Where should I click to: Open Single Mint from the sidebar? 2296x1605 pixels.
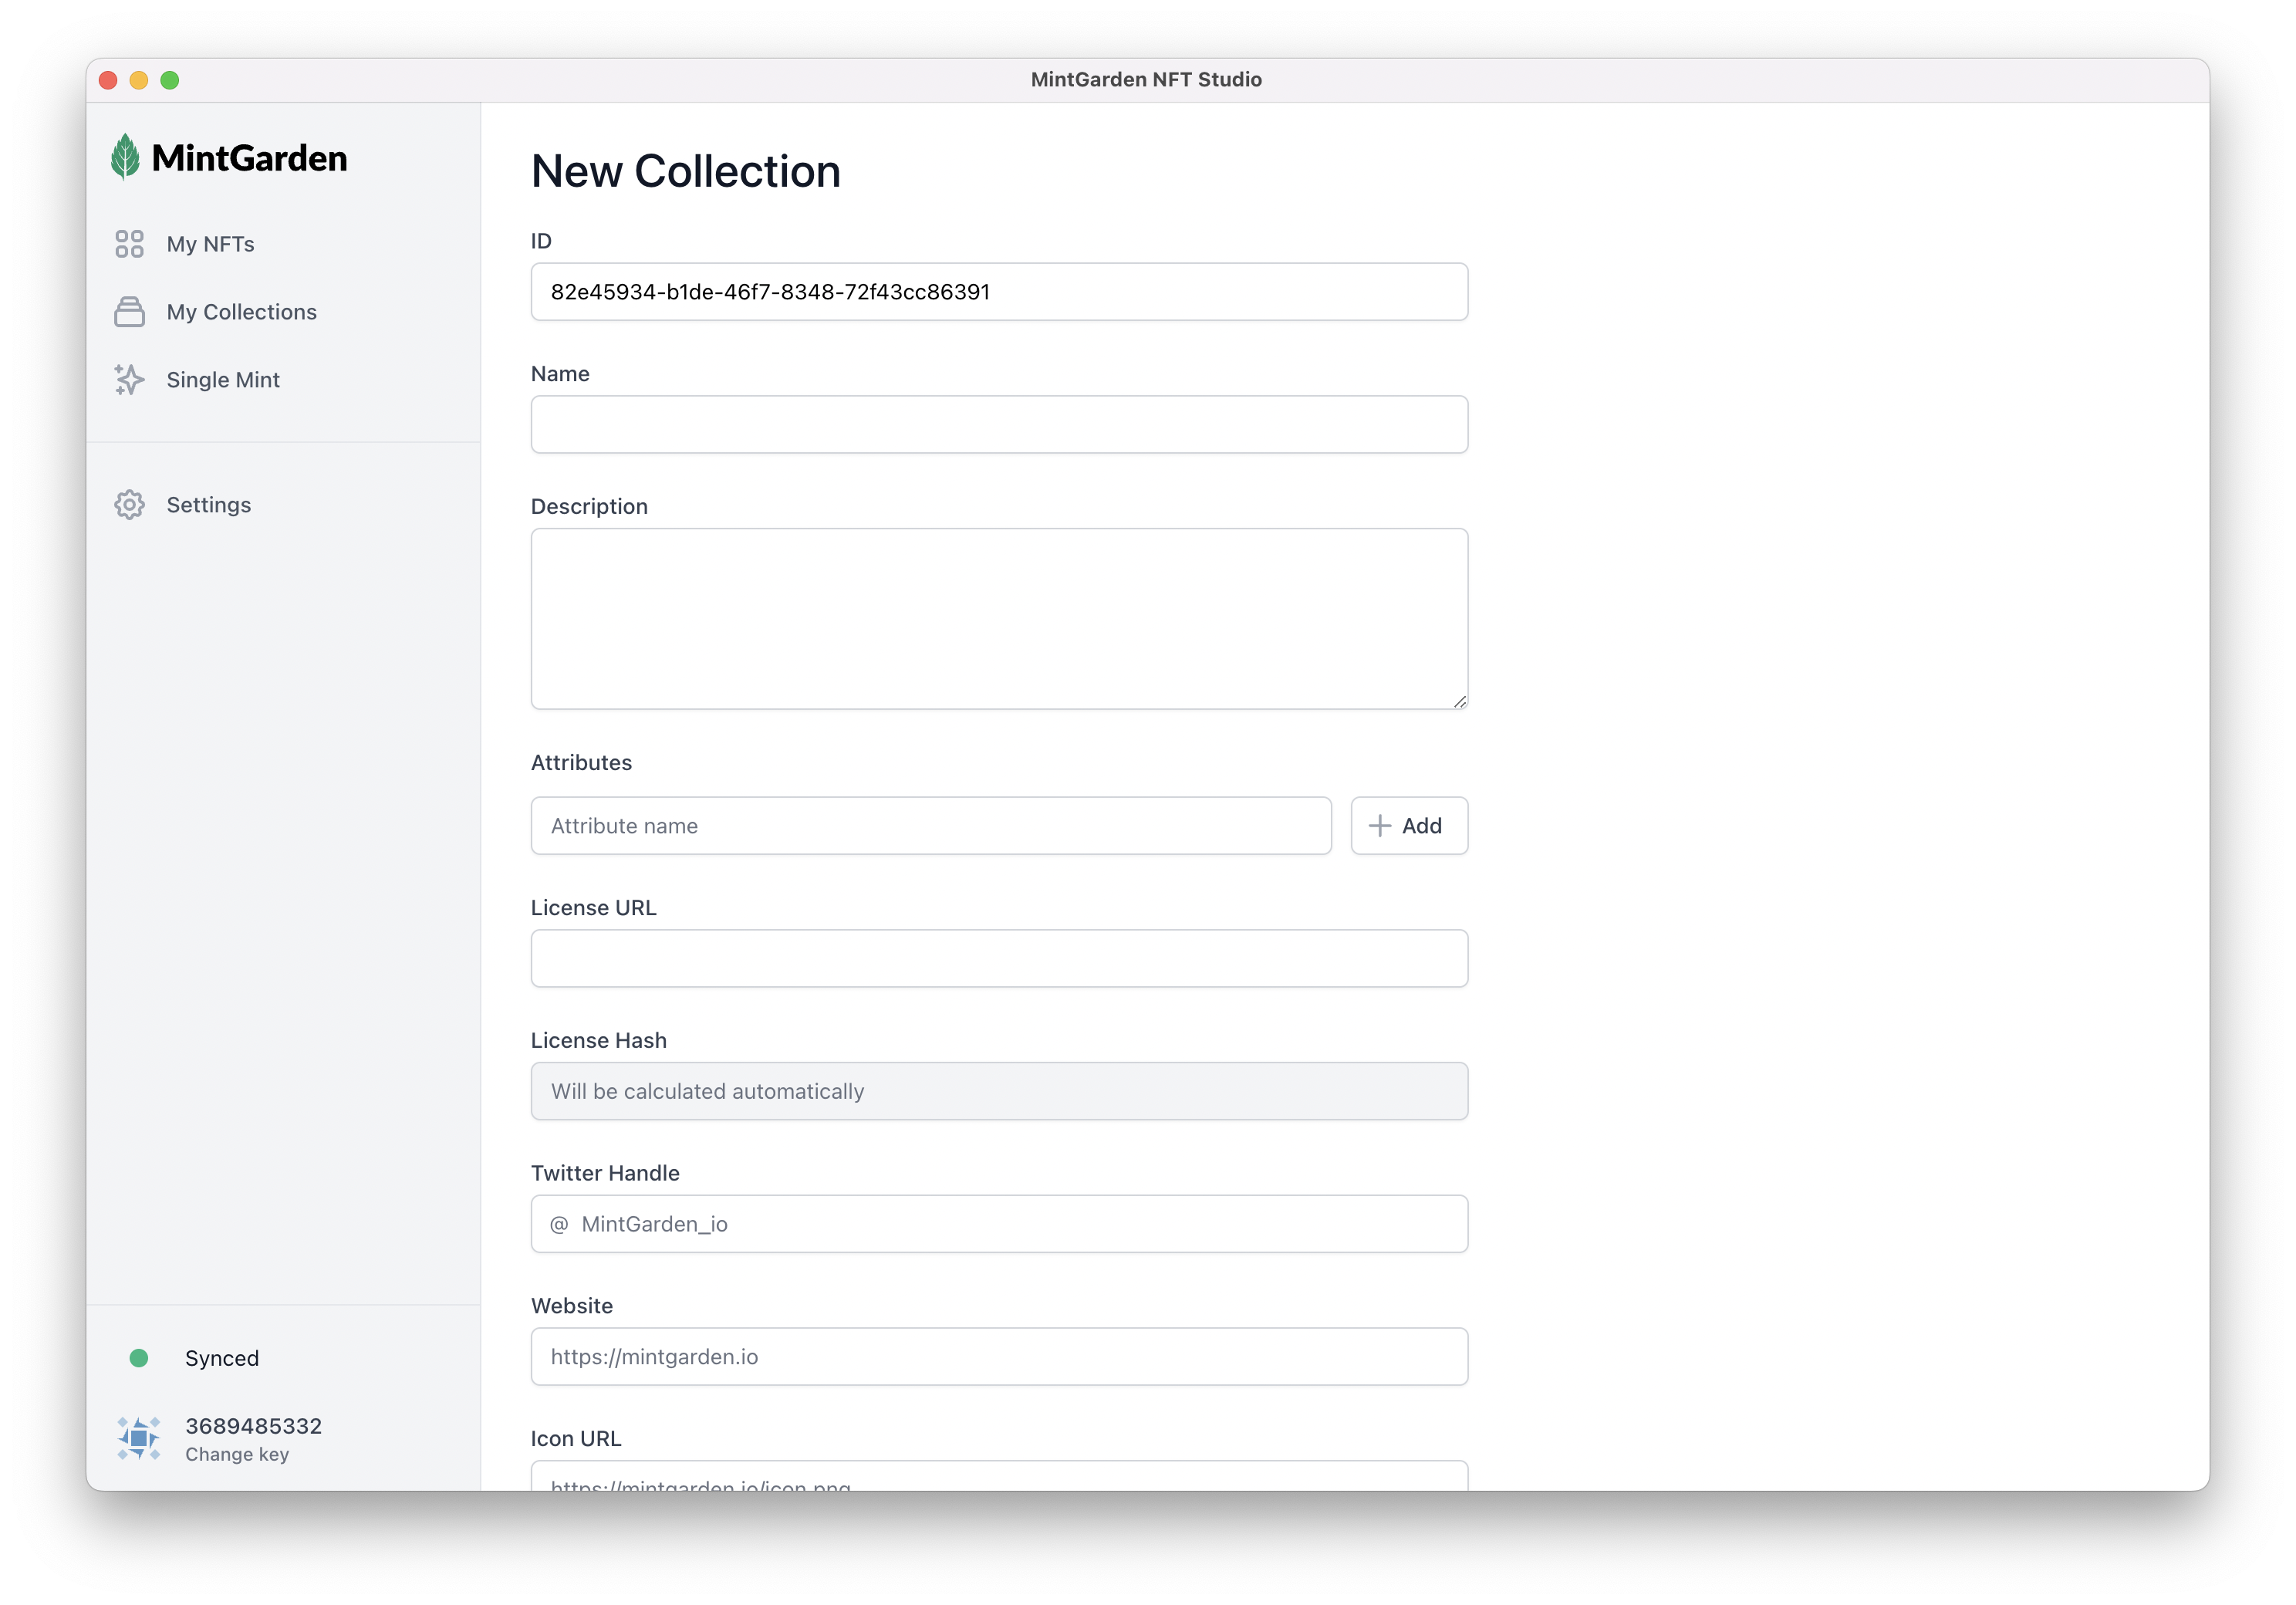pos(222,379)
